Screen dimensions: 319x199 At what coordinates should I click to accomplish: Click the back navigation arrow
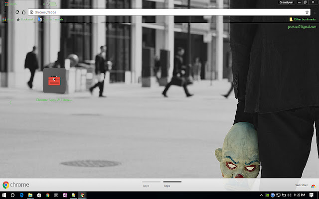click(4, 12)
